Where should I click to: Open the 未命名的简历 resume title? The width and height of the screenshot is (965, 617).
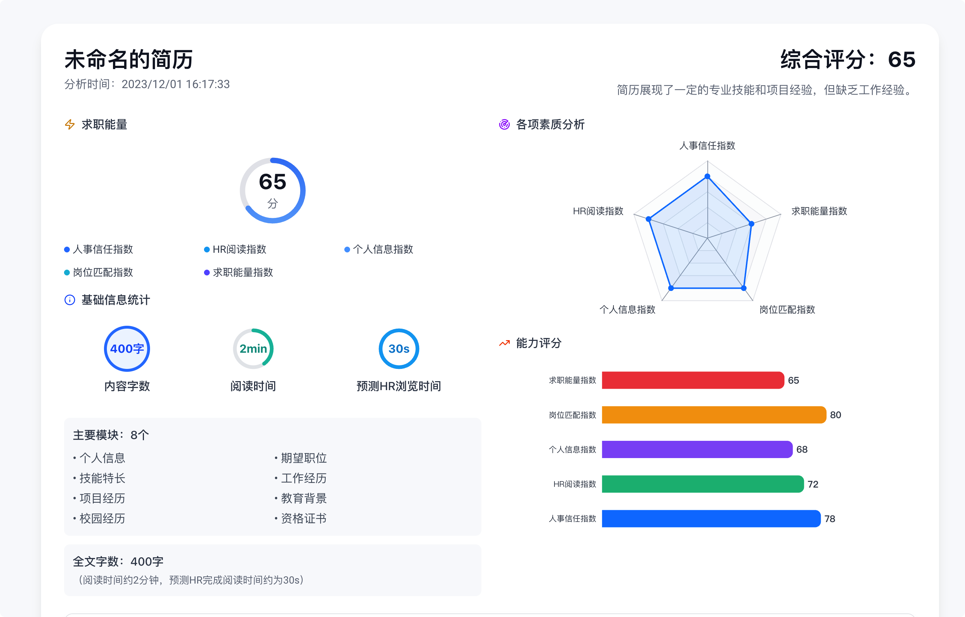pyautogui.click(x=129, y=59)
